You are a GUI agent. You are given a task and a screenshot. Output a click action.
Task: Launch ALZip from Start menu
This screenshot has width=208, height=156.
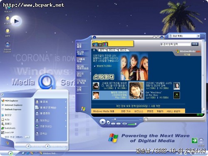pyautogui.click(x=5, y=119)
